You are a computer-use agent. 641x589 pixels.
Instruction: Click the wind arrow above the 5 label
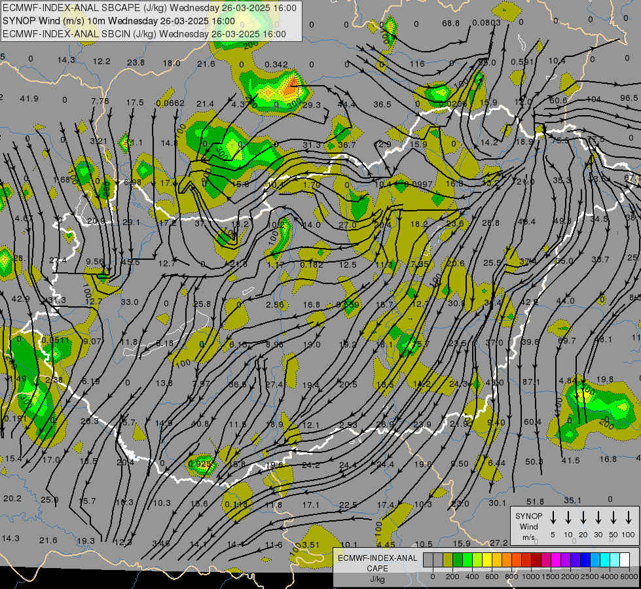click(553, 517)
